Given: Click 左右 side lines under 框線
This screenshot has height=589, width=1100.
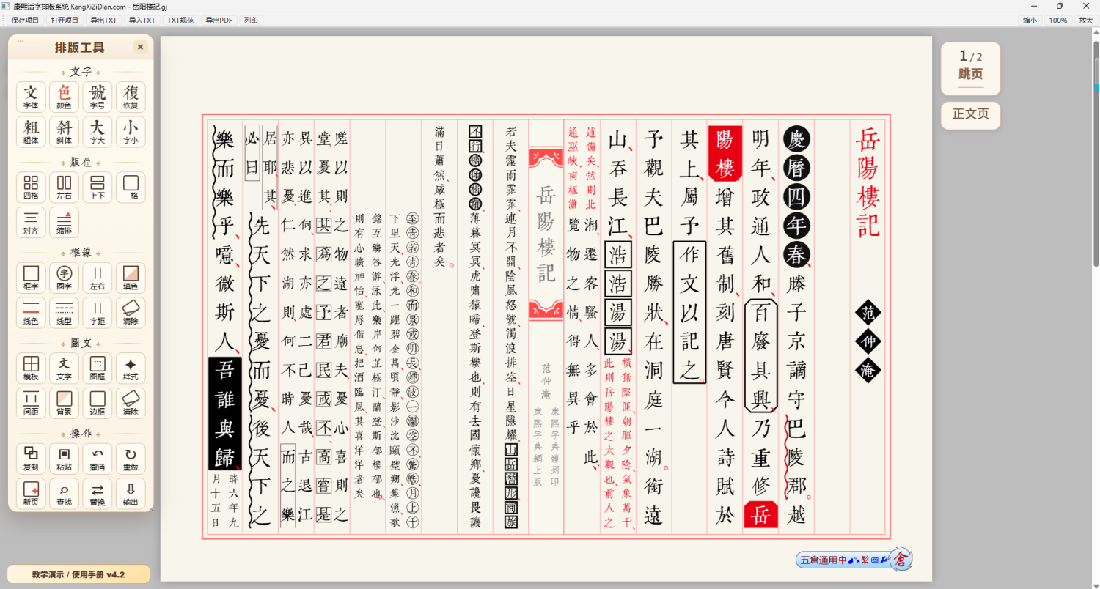Looking at the screenshot, I should pos(98,278).
